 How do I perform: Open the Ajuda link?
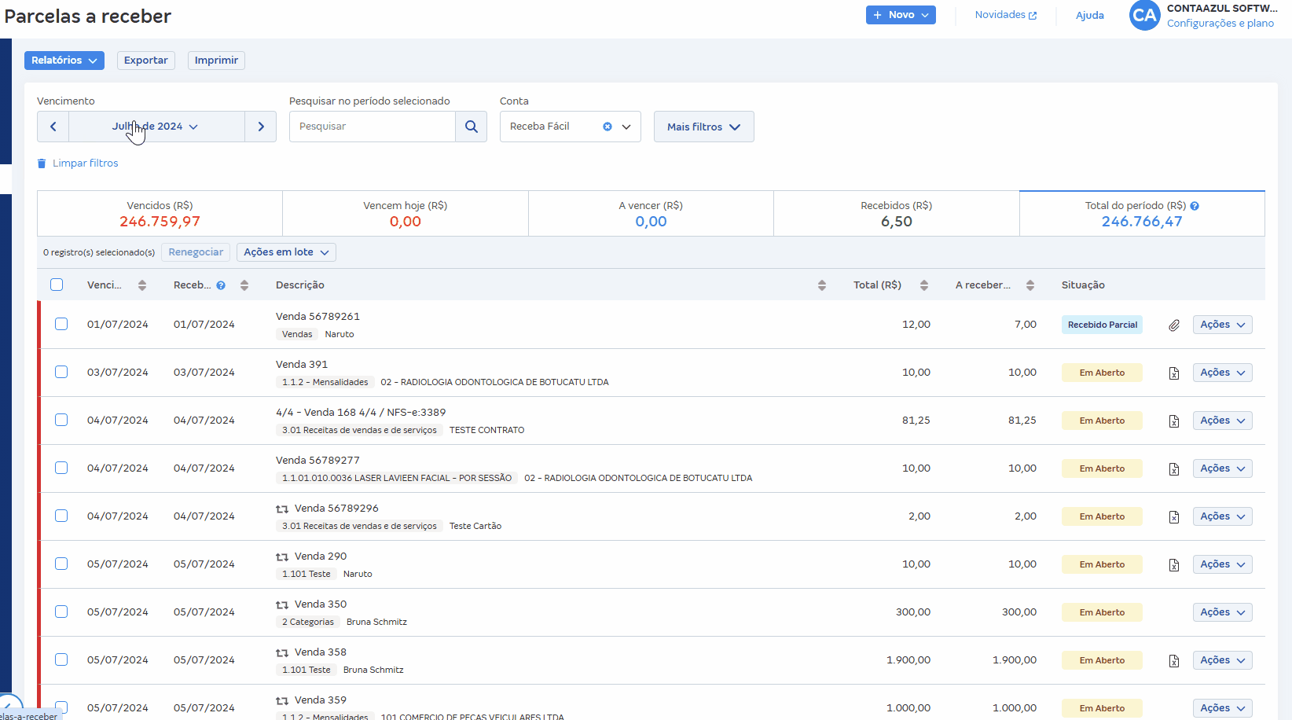pos(1090,16)
